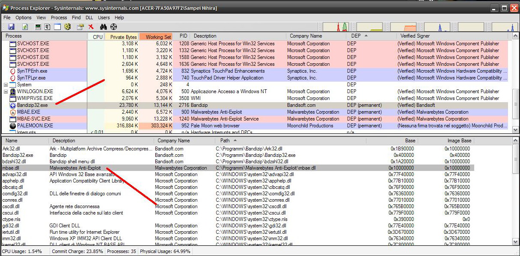
Task: Click the binoculars Find Handle or DLL icon
Action: (x=103, y=27)
